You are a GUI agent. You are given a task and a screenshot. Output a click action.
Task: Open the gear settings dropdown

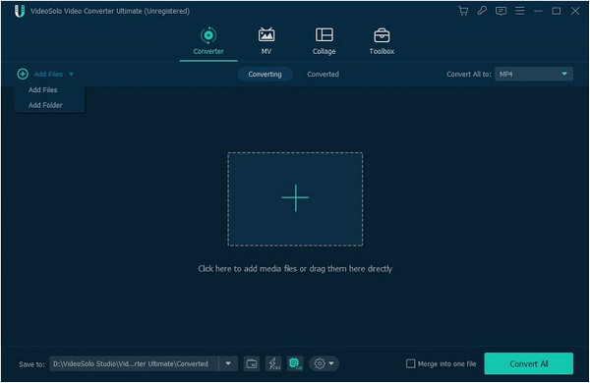[x=324, y=363]
